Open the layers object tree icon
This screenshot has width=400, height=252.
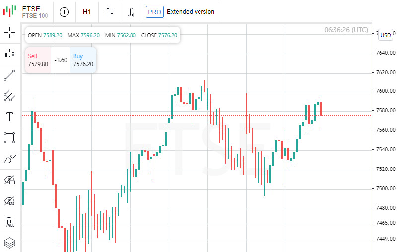pyautogui.click(x=10, y=243)
